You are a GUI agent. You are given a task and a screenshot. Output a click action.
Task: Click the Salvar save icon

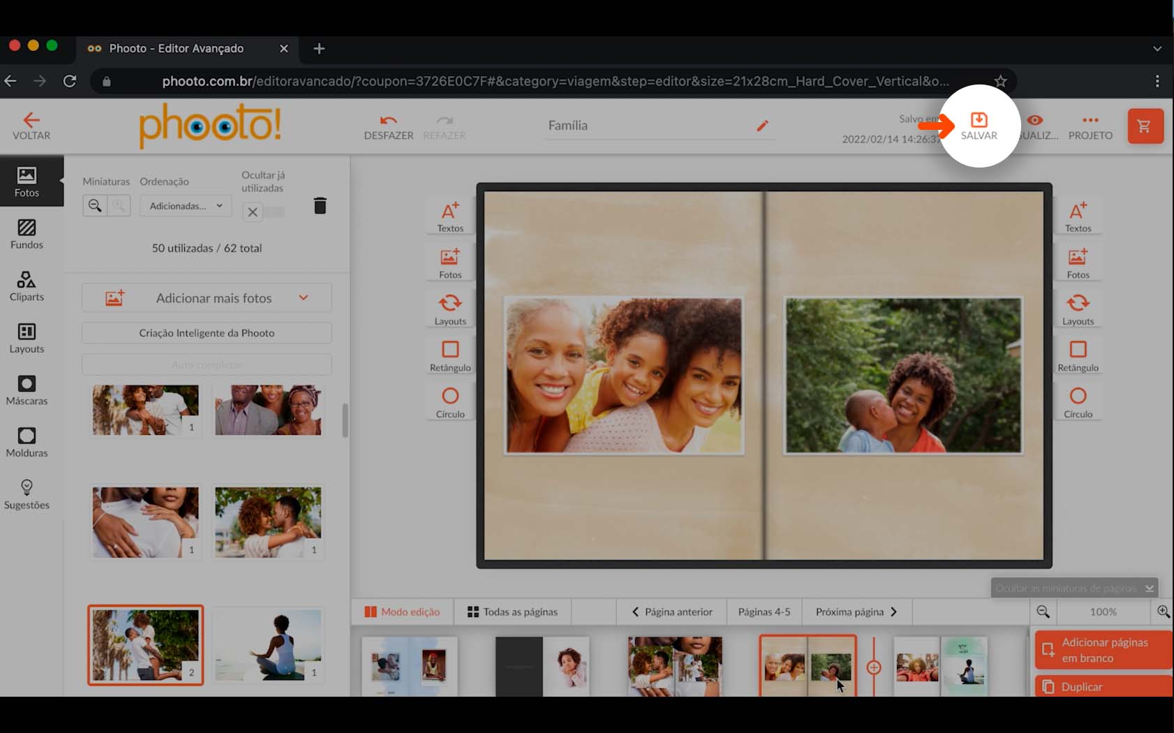point(979,120)
